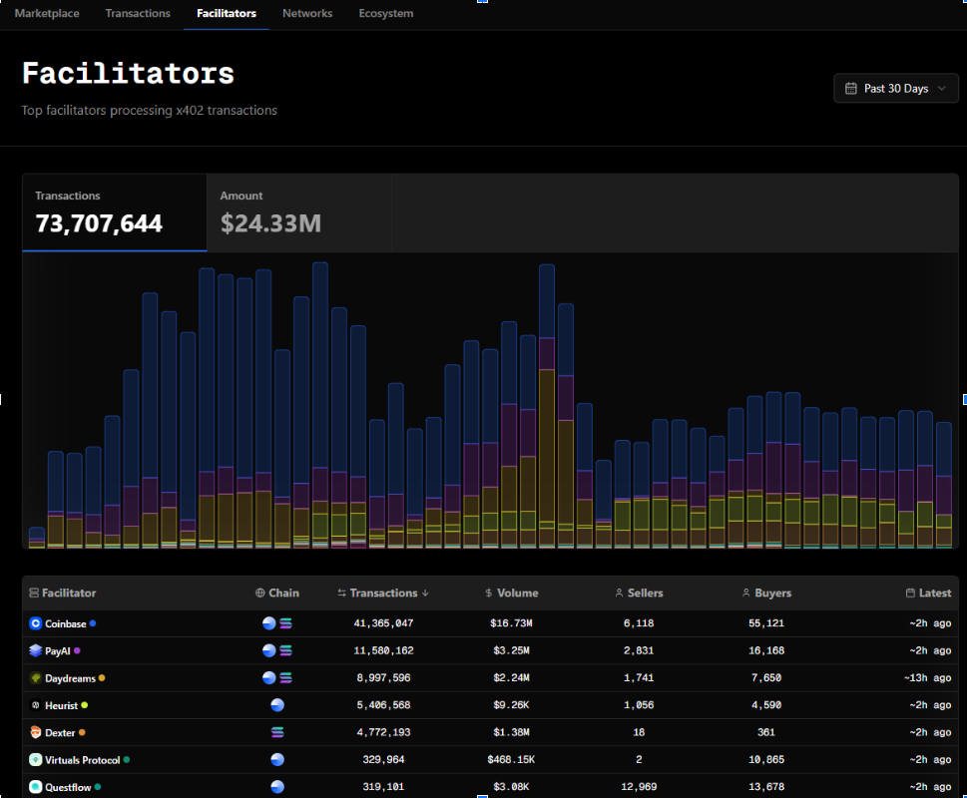967x798 pixels.
Task: Click the PayAI logo icon
Action: pos(36,650)
